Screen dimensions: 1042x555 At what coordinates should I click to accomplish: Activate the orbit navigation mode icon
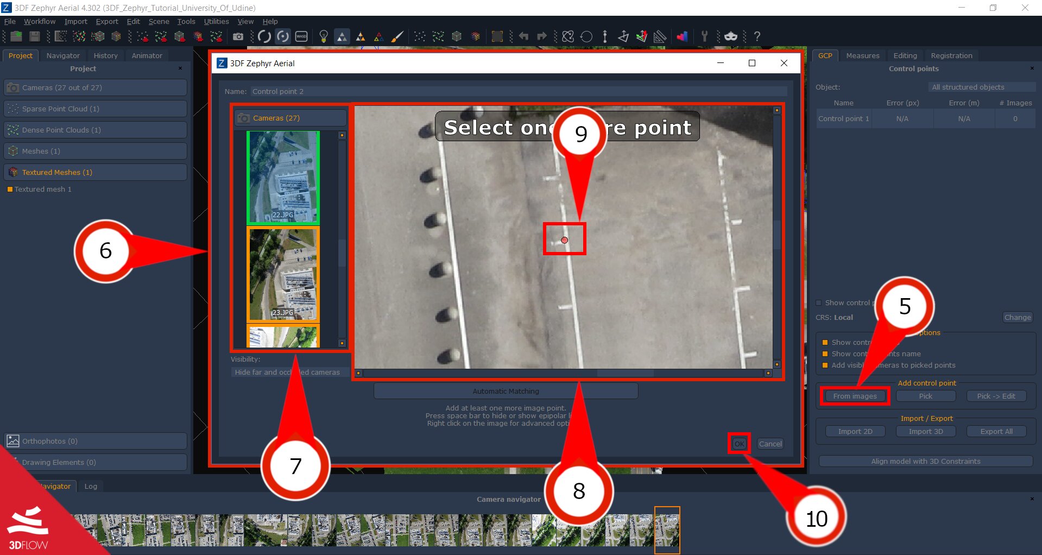point(264,36)
